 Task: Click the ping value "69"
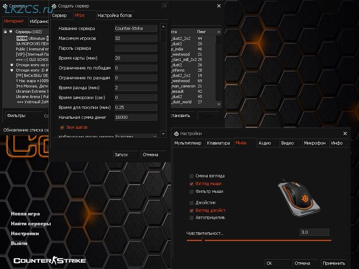(x=200, y=81)
